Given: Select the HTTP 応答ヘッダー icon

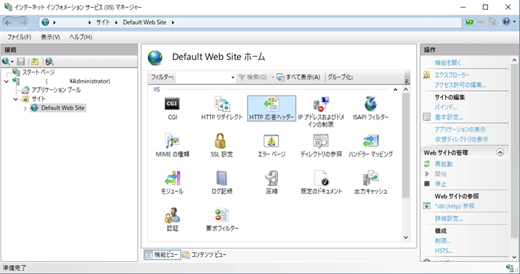Looking at the screenshot, I should [x=272, y=109].
